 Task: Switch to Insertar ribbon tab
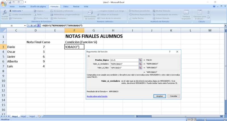(22, 7)
